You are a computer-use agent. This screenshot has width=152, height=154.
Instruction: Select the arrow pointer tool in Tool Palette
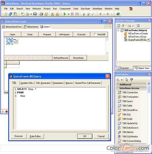coord(127,80)
